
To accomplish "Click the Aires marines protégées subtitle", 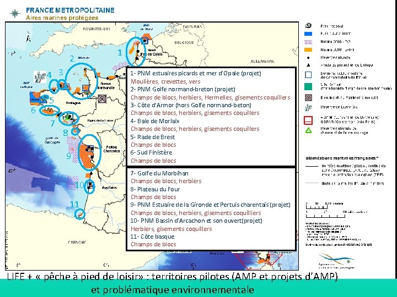I will [62, 18].
